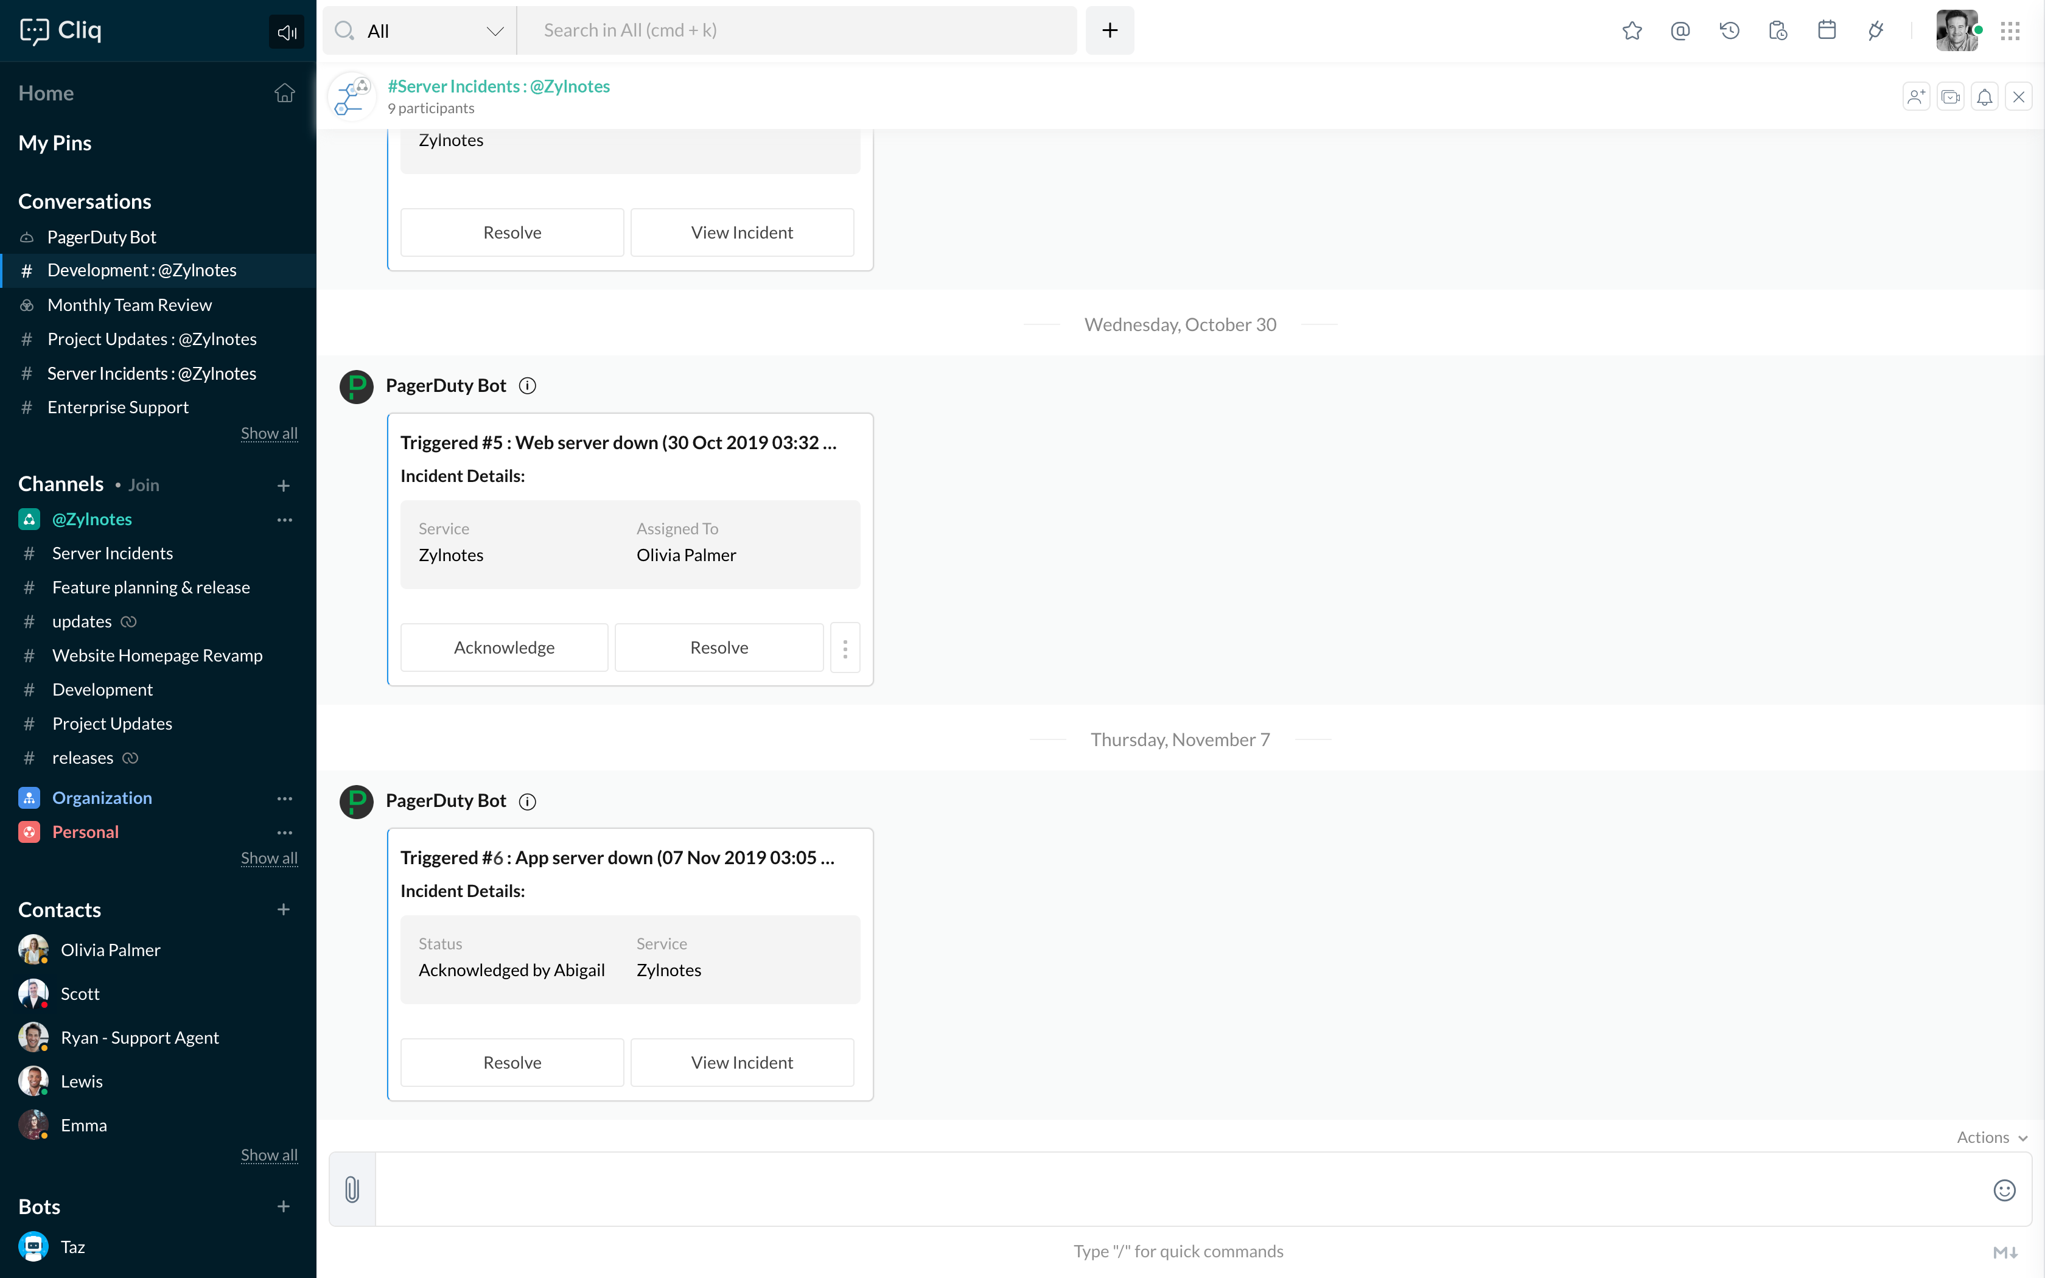Open the emoji picker smiley
The image size is (2045, 1278).
pyautogui.click(x=2004, y=1190)
